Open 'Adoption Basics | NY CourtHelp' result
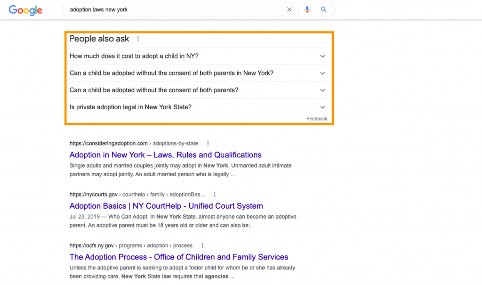Screen dimensions: 482x285 166,206
